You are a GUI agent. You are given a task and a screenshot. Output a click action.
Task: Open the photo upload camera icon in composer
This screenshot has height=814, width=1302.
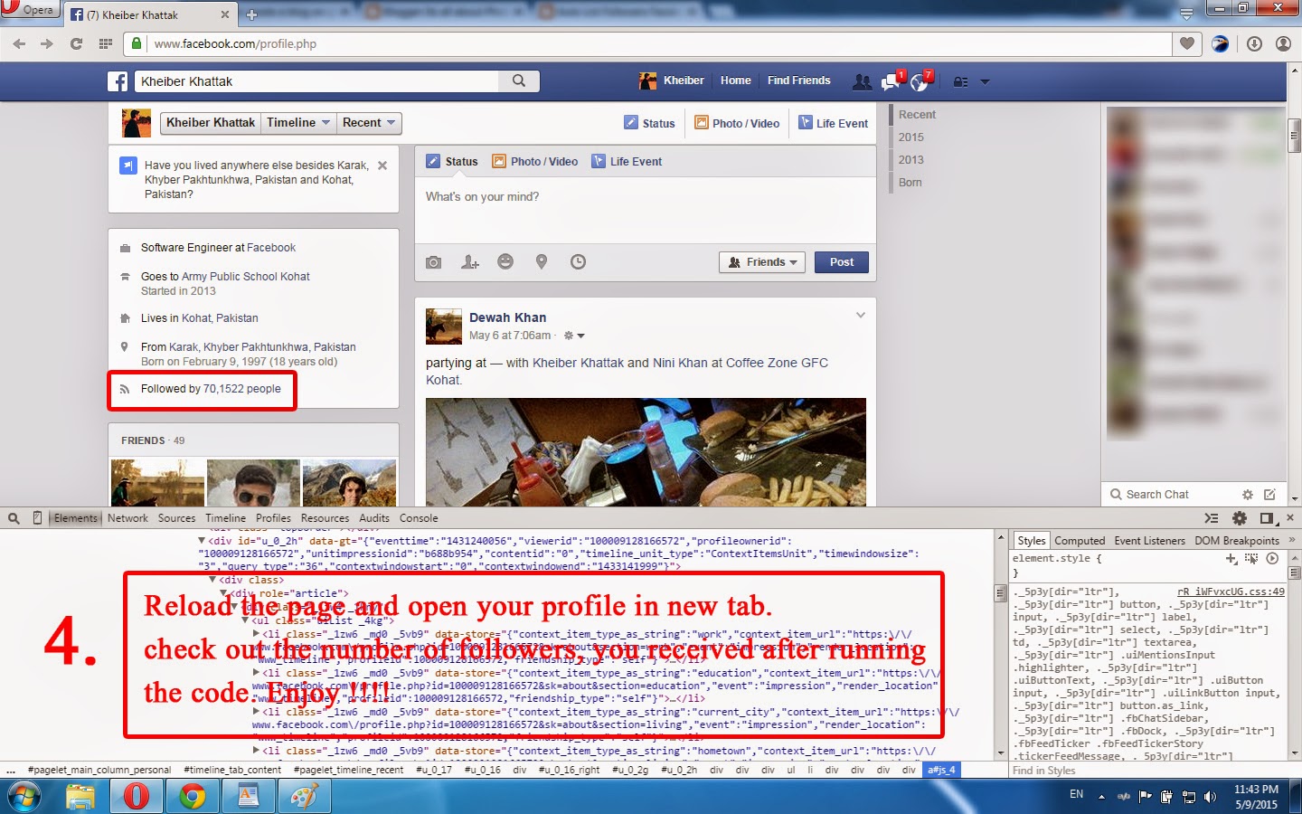coord(433,262)
